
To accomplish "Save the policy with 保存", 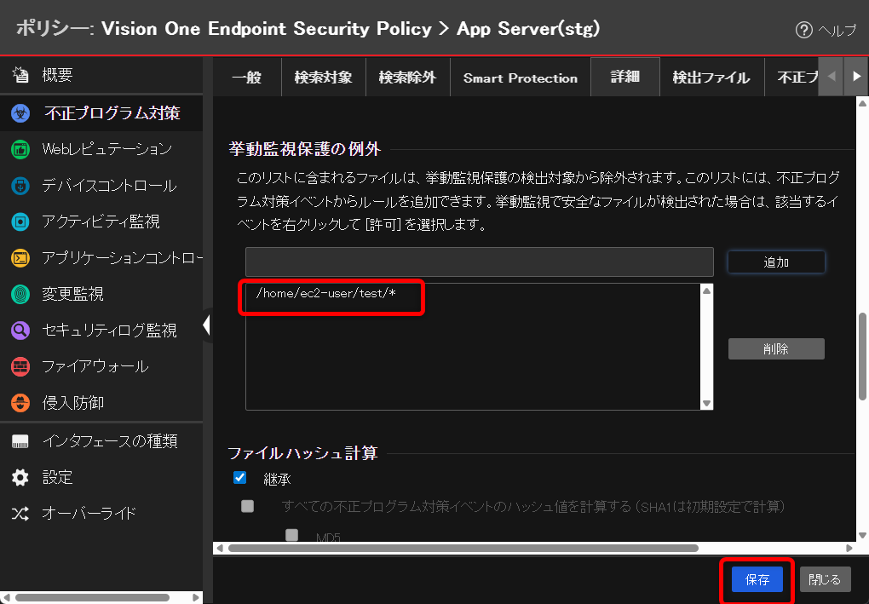I will (x=757, y=579).
